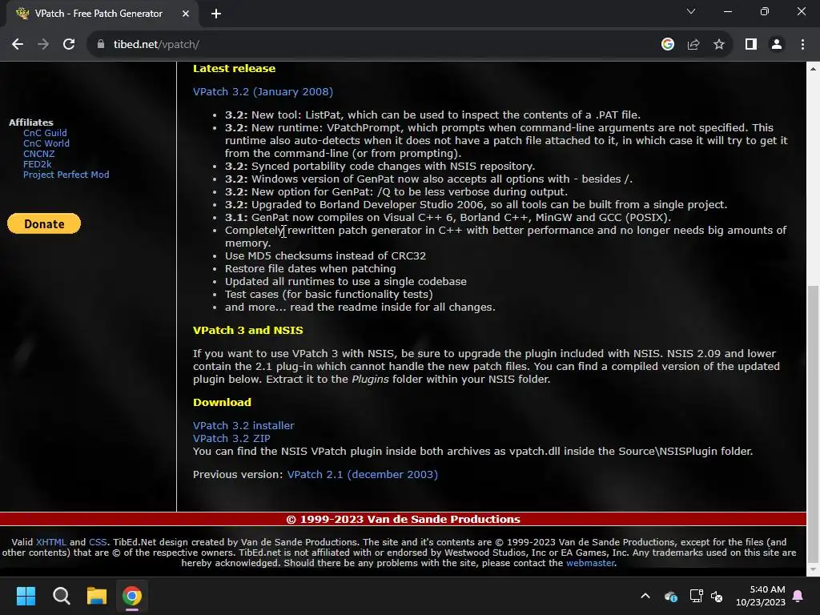Click the 'Download' section heading
Screen dimensions: 820x615
click(x=222, y=402)
